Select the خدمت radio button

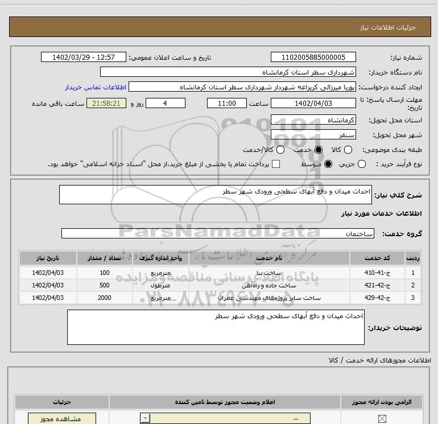click(319, 150)
